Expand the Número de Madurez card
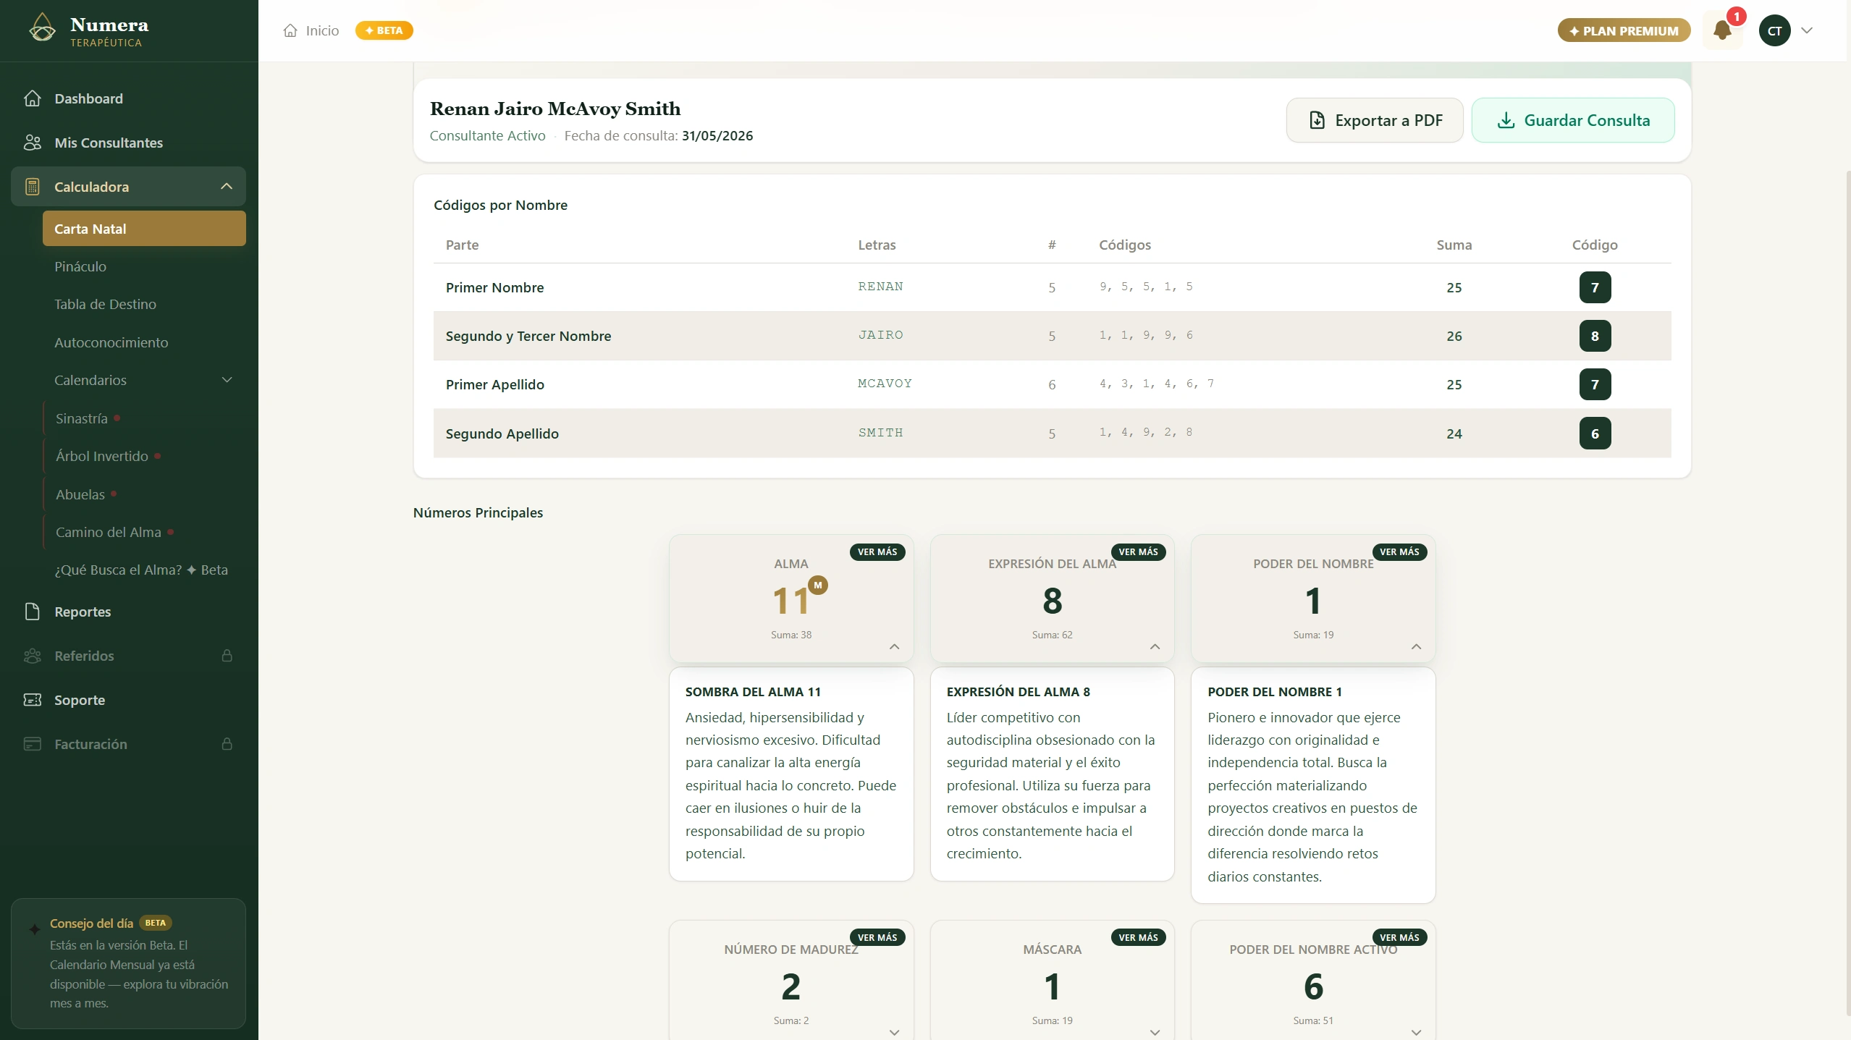The width and height of the screenshot is (1851, 1040). coord(894,1032)
